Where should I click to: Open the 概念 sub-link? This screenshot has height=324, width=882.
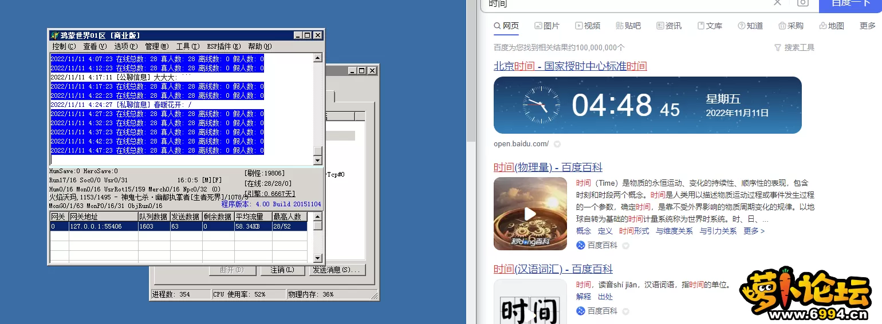(x=584, y=231)
